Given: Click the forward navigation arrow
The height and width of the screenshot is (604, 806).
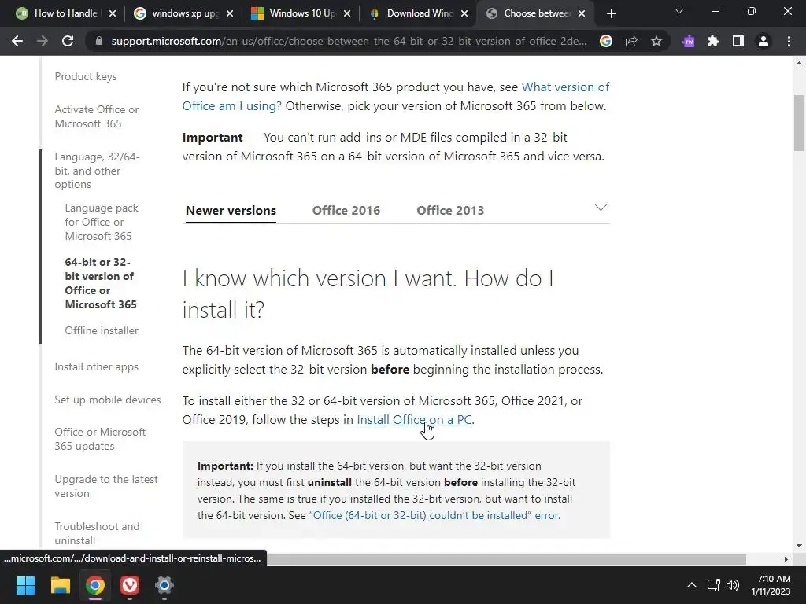Looking at the screenshot, I should [43, 41].
